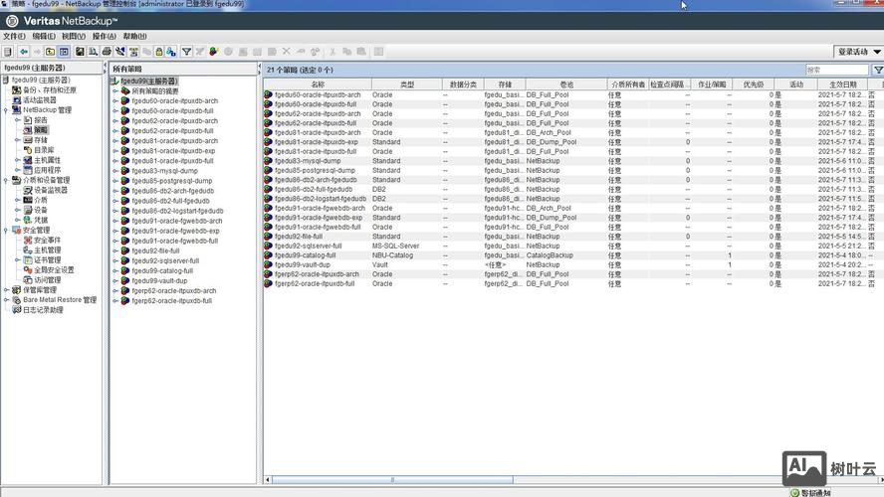Sort the table by the 类型 column header

pos(406,84)
